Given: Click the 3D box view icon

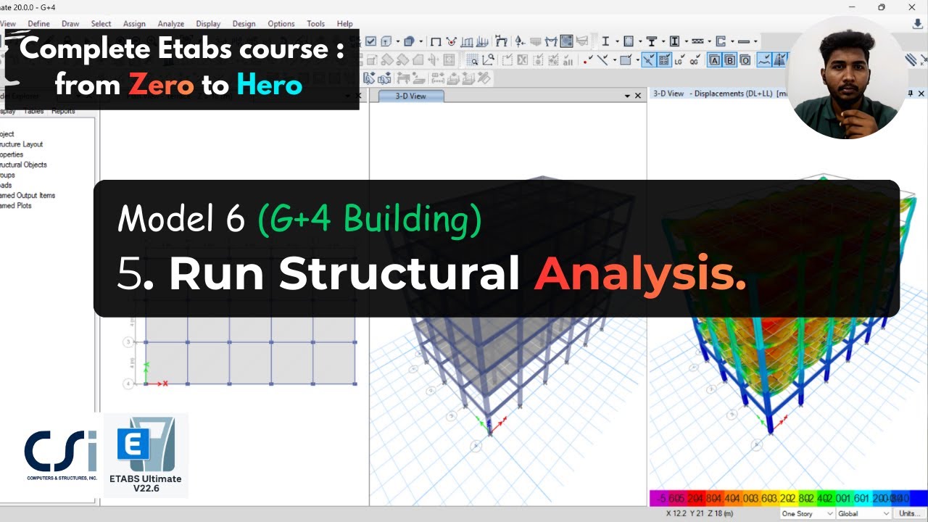Looking at the screenshot, I should point(386,41).
